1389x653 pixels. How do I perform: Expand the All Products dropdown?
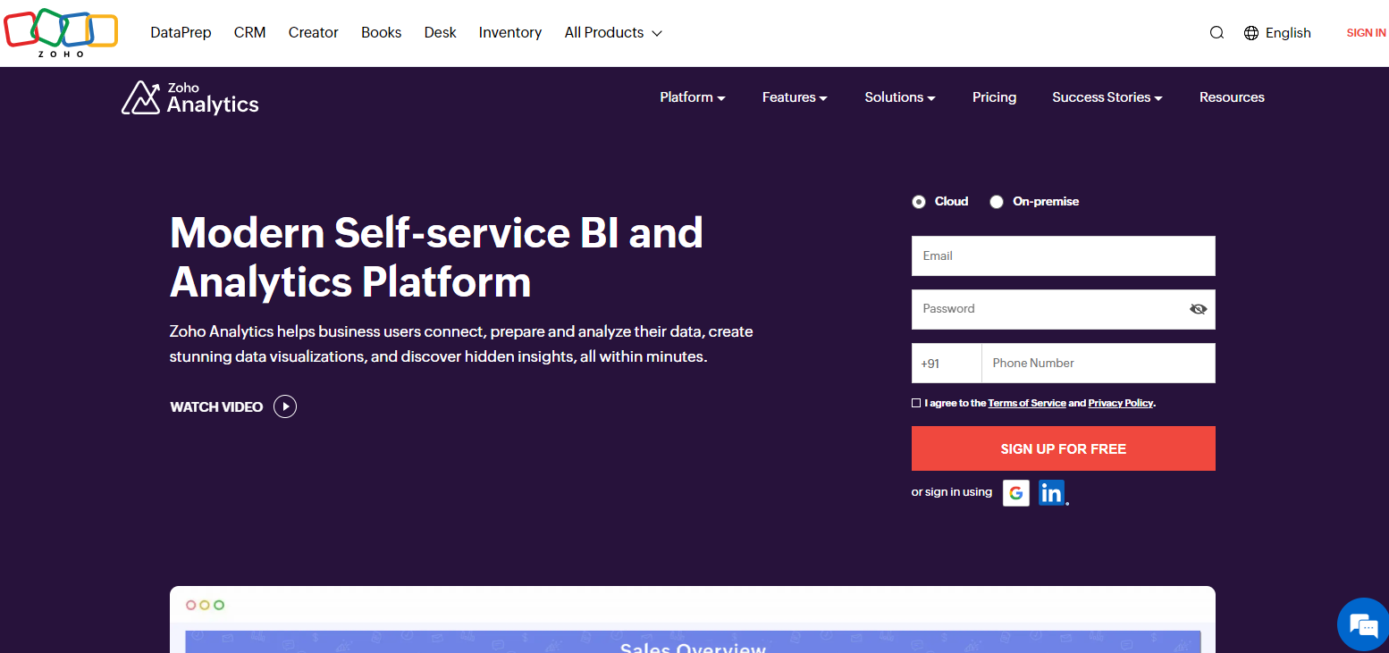coord(613,33)
